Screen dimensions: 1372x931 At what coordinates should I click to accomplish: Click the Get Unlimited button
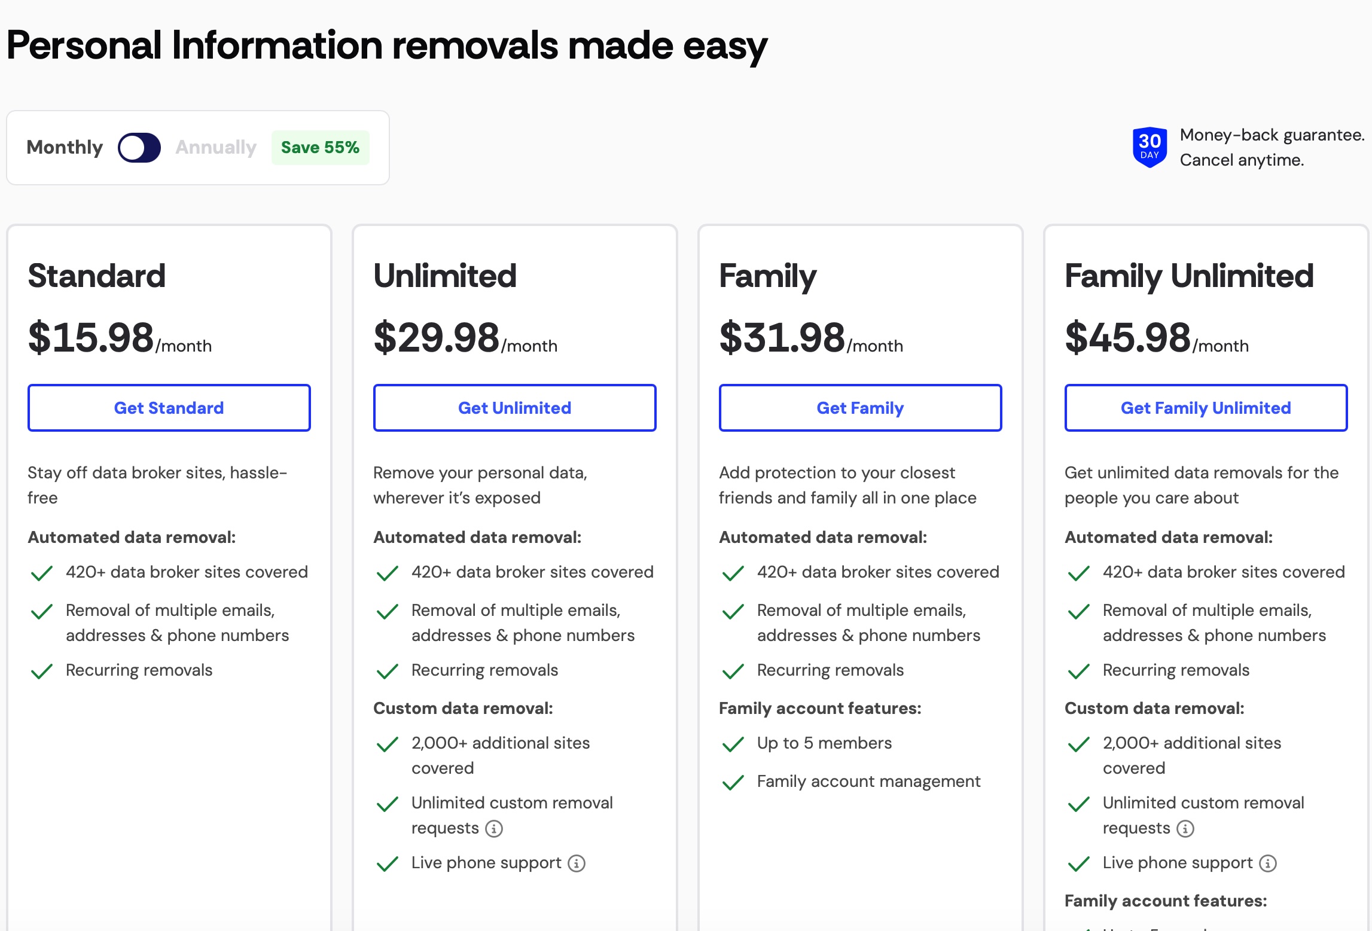coord(514,408)
